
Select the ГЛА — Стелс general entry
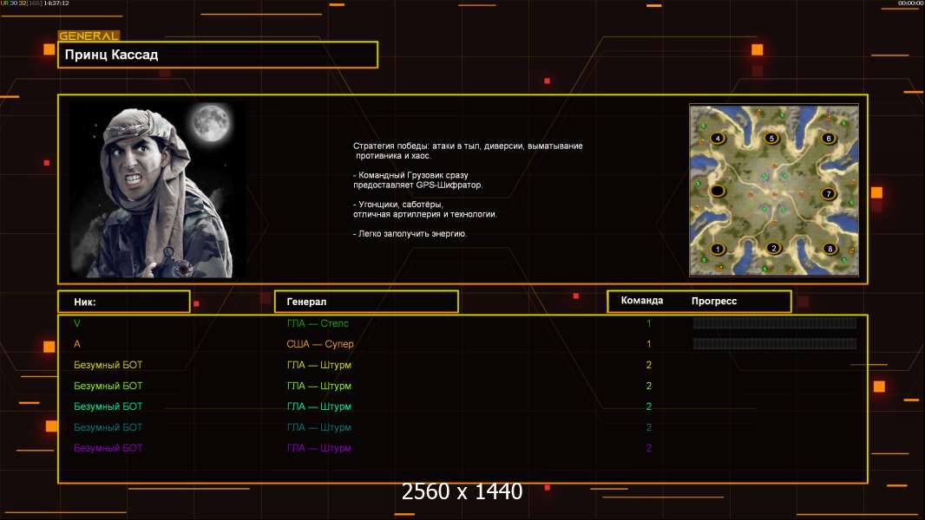click(318, 323)
